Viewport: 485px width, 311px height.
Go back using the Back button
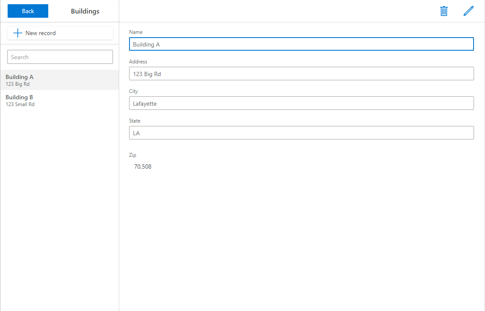click(x=28, y=11)
